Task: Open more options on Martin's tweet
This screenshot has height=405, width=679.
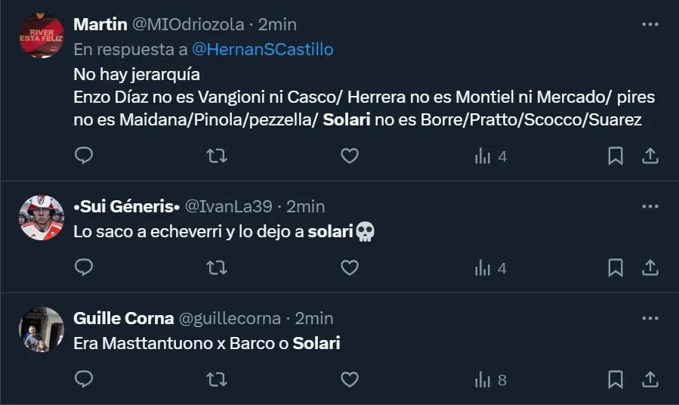Action: point(650,24)
